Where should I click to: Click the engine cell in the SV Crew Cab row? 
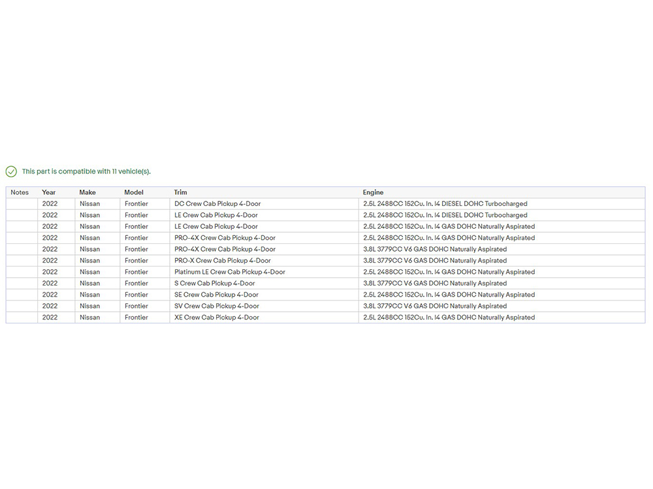502,306
